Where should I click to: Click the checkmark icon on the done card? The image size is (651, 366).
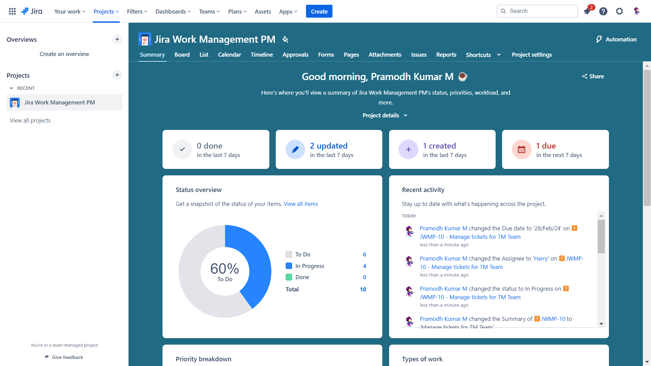pyautogui.click(x=182, y=149)
